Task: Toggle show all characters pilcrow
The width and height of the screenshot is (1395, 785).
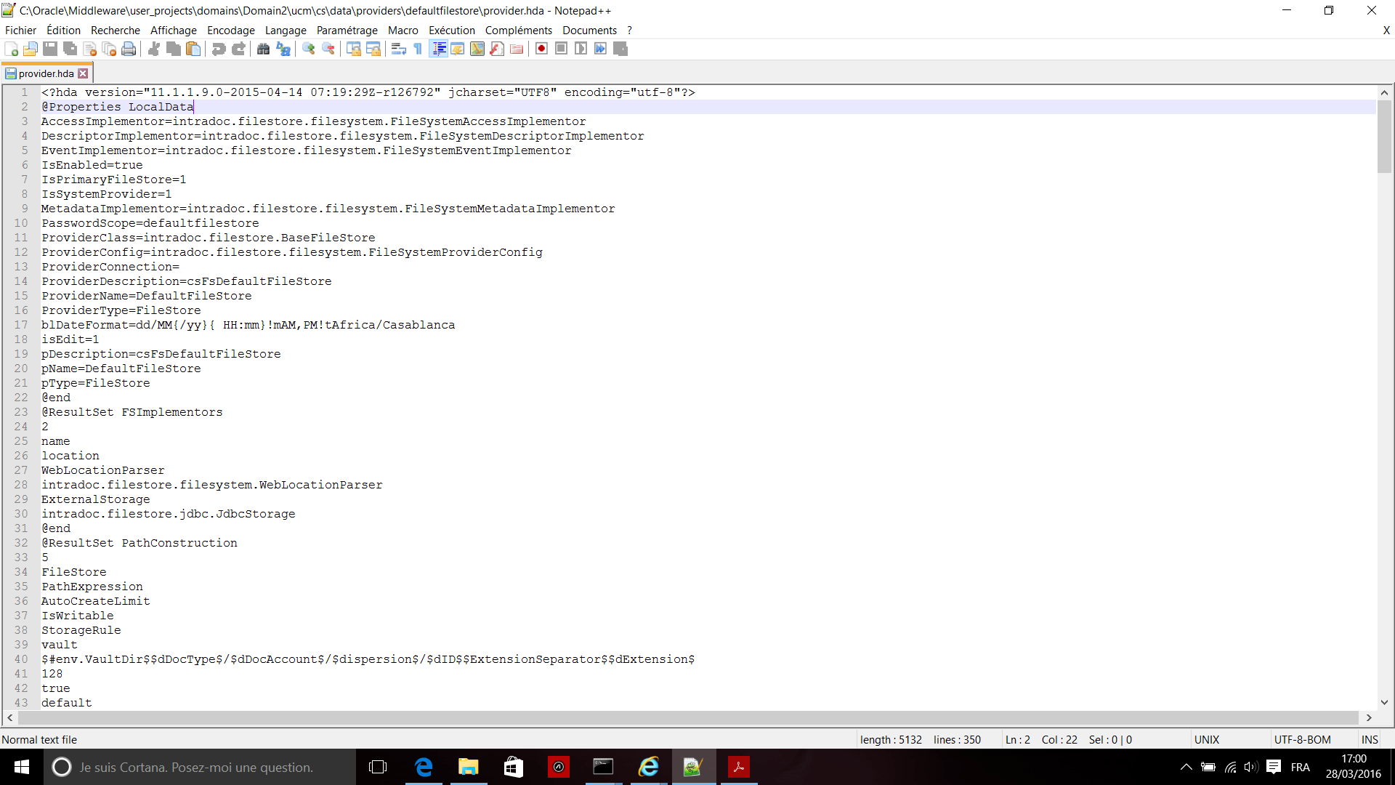Action: tap(418, 49)
